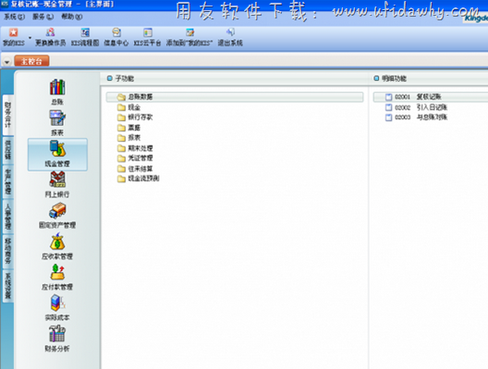Viewport: 488px width, 369px height.
Task: Open the 网上银行 module icon
Action: click(57, 184)
